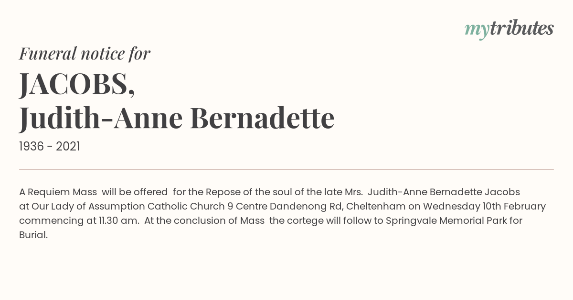Click the 1936 - 2021 dates
Screen dimensions: 573x300
point(50,147)
